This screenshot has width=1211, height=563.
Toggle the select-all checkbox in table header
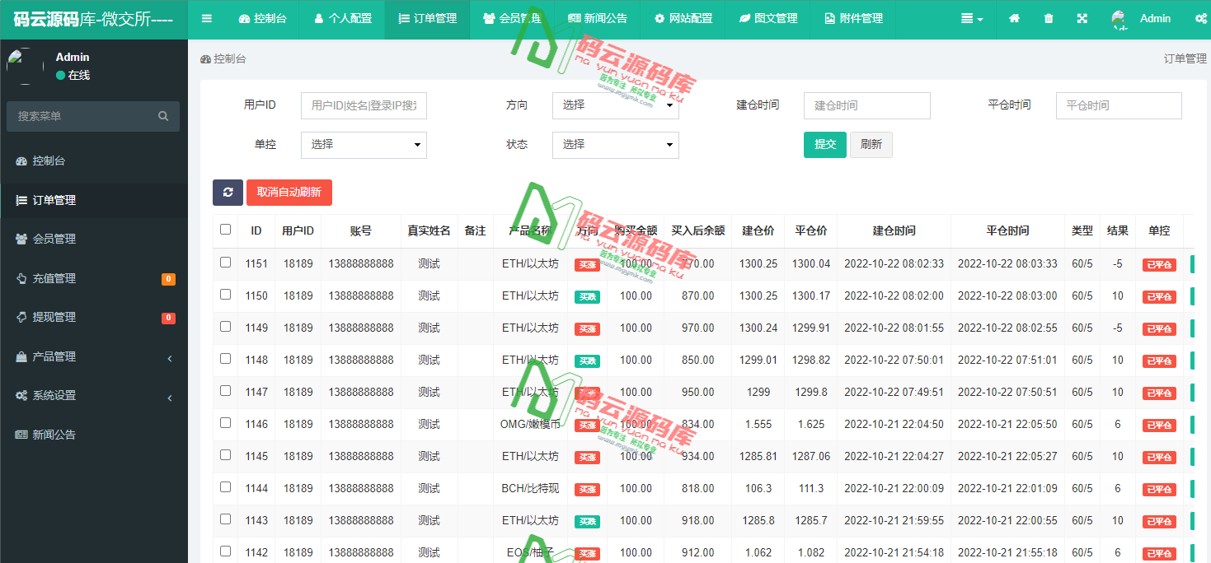point(225,230)
